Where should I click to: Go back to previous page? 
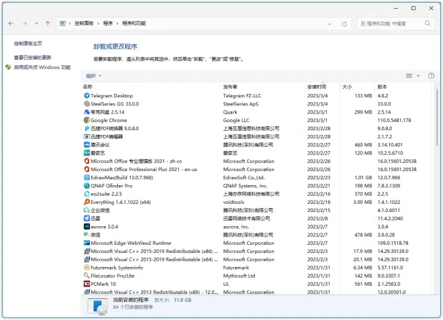[11, 23]
